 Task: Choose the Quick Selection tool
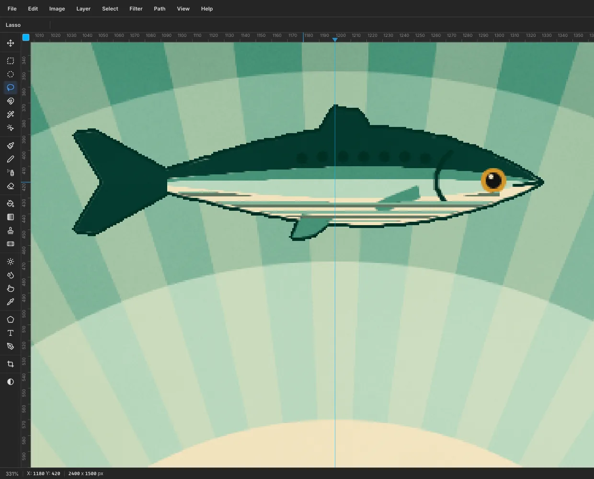point(11,128)
